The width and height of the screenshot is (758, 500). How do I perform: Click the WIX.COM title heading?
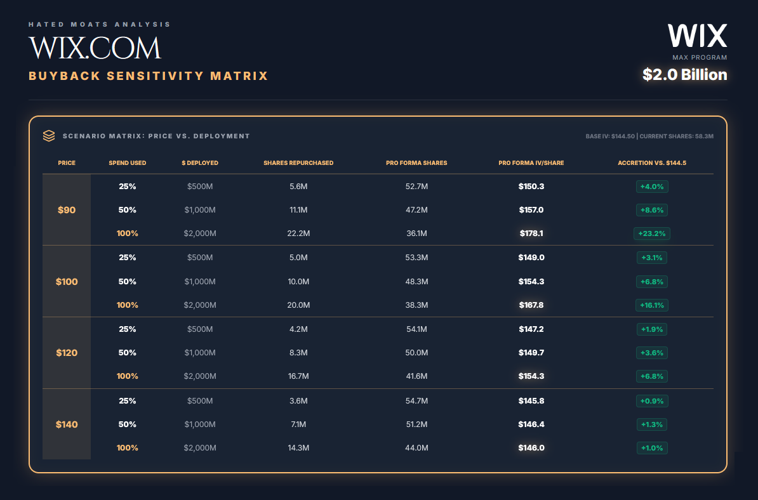click(95, 48)
